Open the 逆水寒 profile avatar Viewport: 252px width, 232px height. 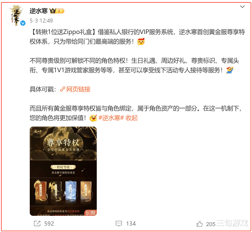[x=15, y=15]
